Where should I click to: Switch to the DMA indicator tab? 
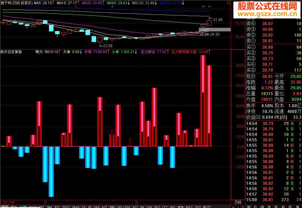(50, 207)
